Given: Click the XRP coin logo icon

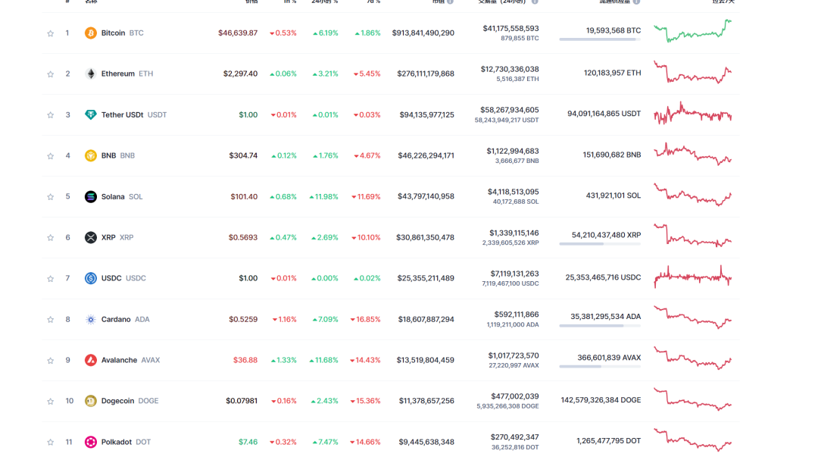Looking at the screenshot, I should [x=92, y=237].
